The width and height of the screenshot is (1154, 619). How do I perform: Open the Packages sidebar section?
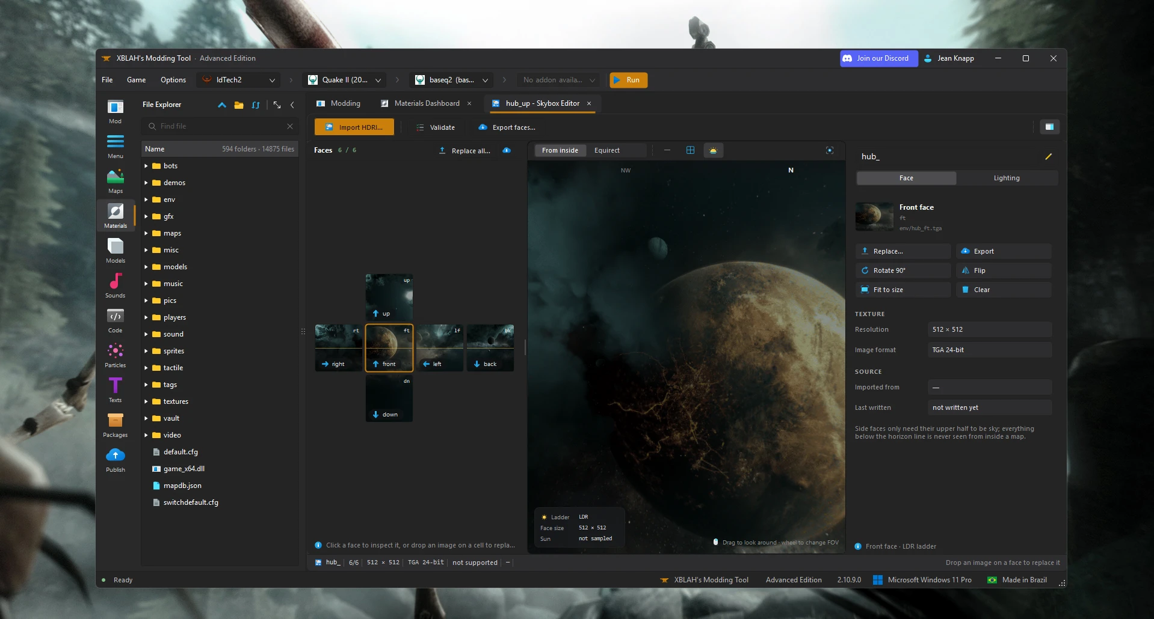click(116, 425)
